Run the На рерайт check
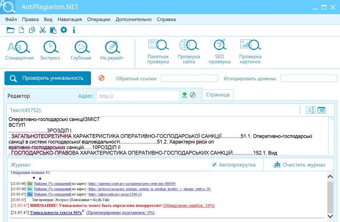The width and height of the screenshot is (340, 222). pyautogui.click(x=112, y=51)
